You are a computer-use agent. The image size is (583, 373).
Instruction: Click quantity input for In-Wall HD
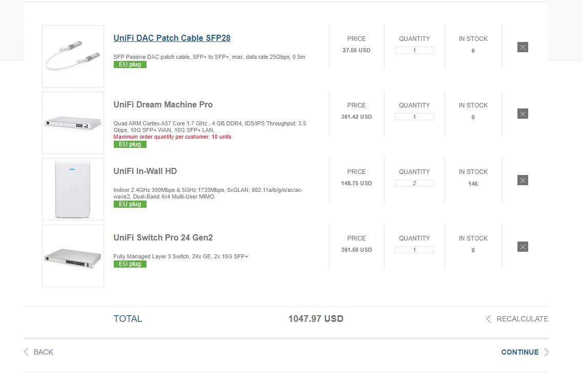click(x=414, y=184)
